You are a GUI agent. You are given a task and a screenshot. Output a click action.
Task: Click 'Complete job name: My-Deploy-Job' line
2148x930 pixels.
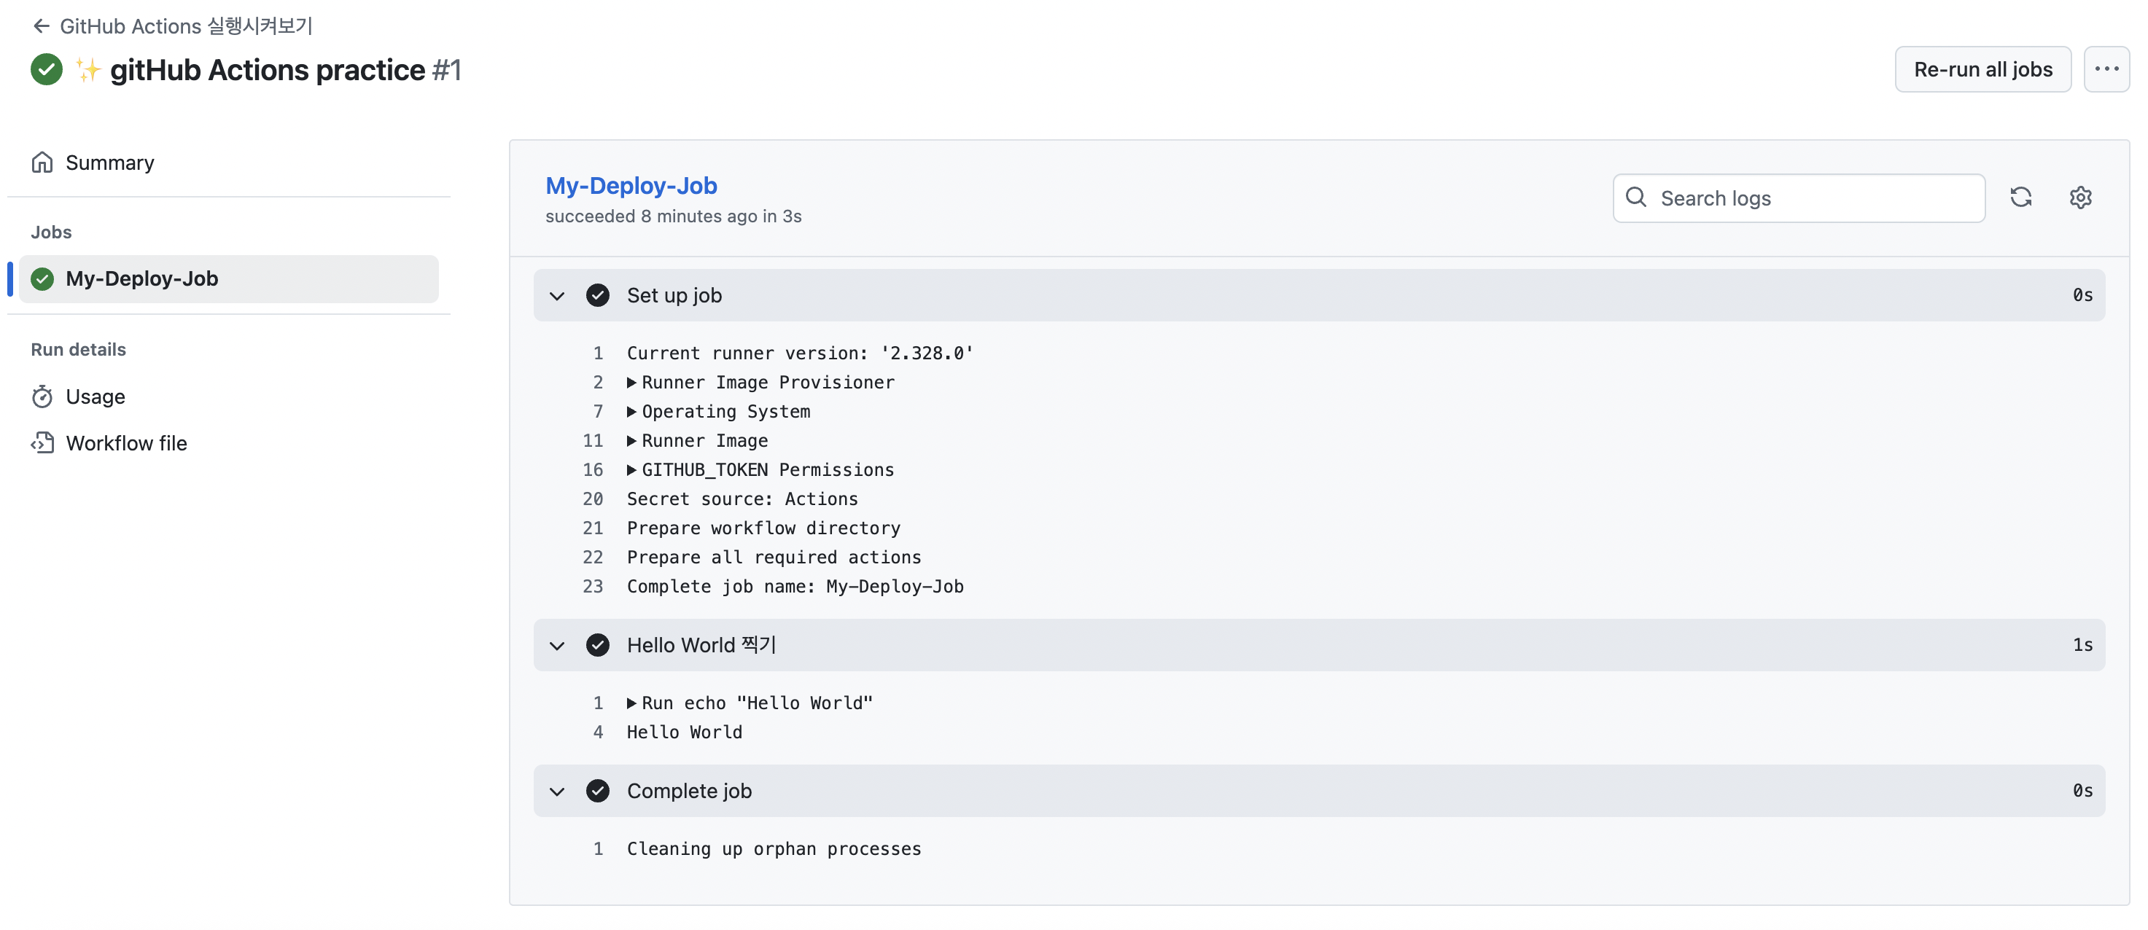795,587
